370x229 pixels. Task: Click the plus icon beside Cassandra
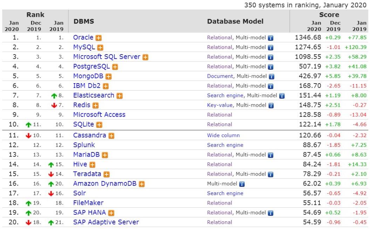coord(111,136)
